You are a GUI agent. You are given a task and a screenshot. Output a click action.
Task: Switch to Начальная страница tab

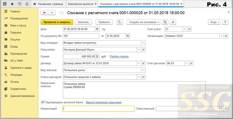[x=48, y=4]
